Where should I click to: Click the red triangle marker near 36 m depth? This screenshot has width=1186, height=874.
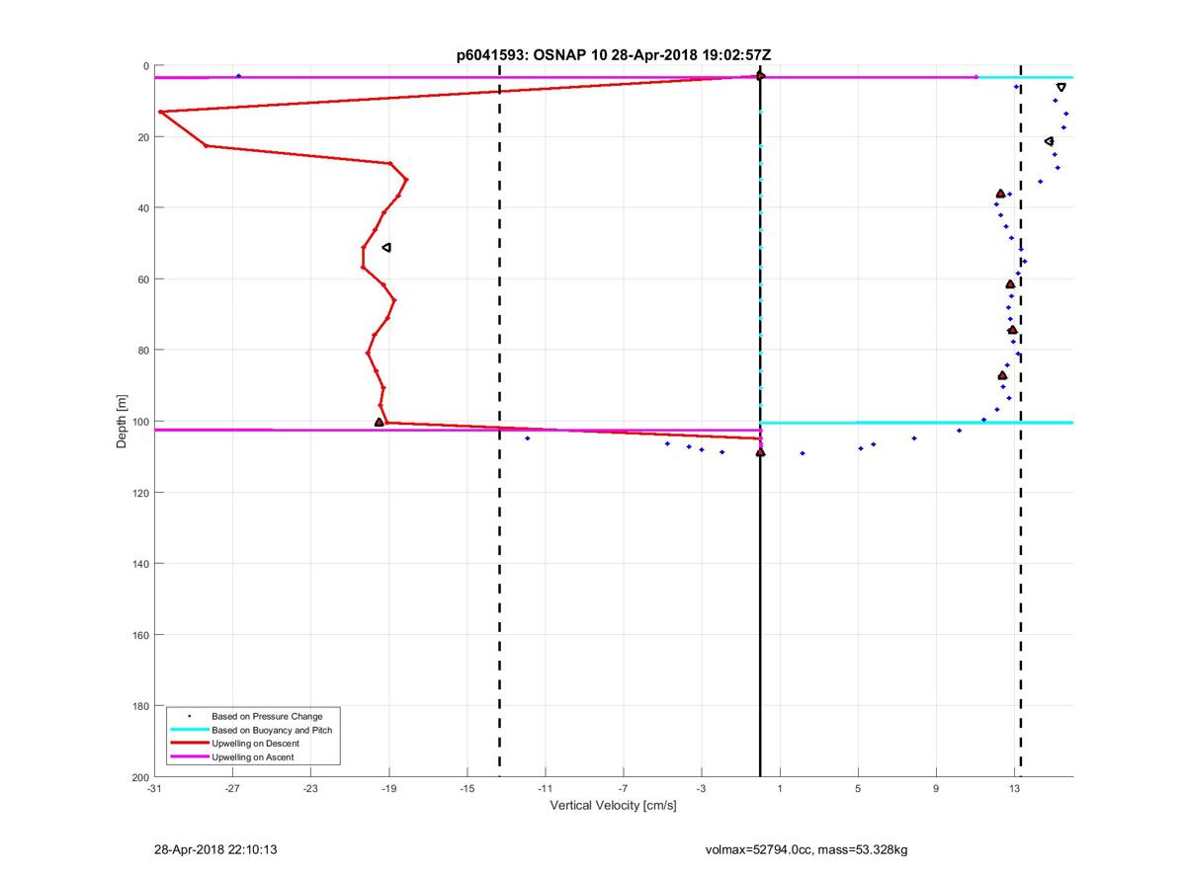click(1000, 194)
